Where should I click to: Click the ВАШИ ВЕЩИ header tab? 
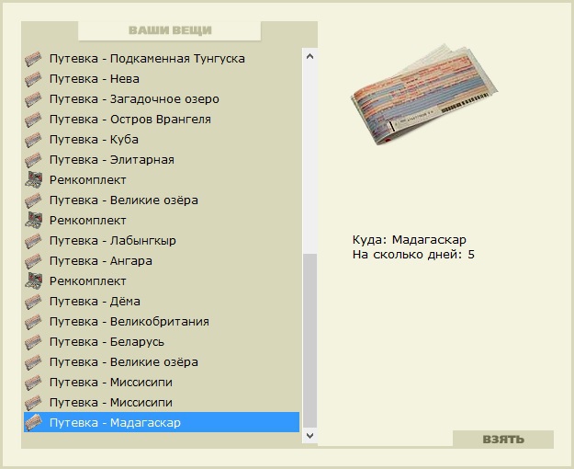click(170, 30)
